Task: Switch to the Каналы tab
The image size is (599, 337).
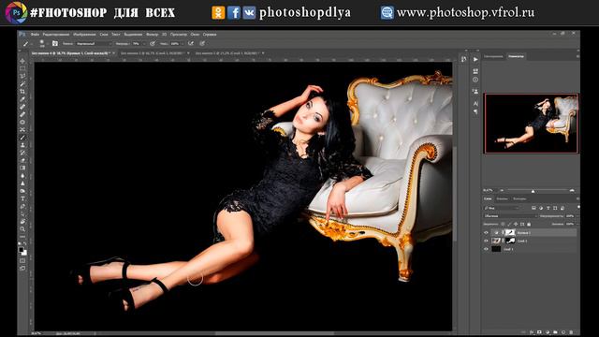Action: pos(502,199)
